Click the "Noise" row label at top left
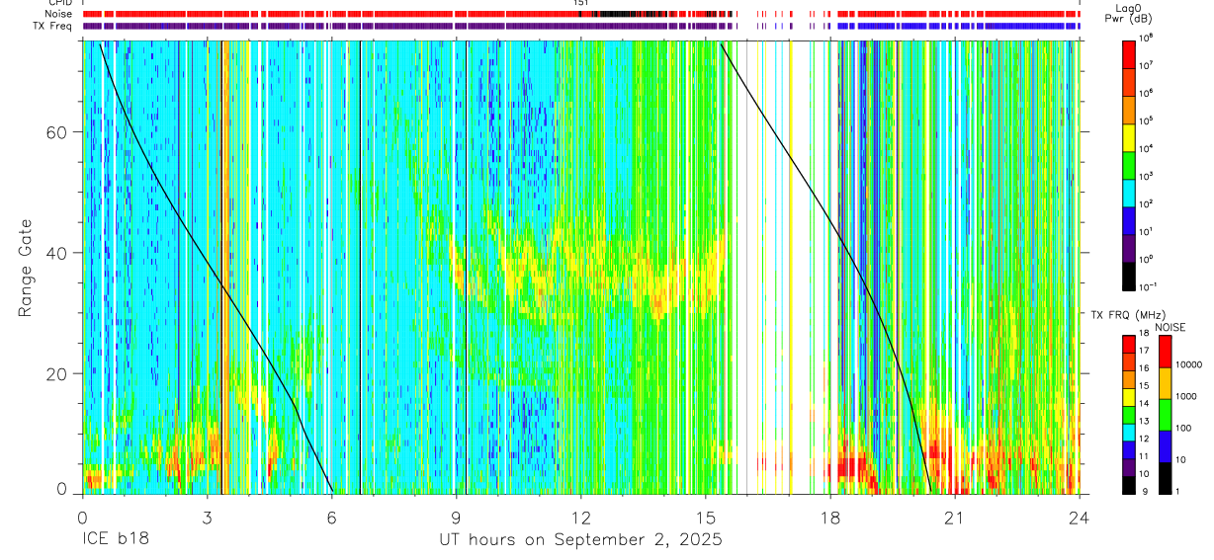This screenshot has height=560, width=1214. [x=60, y=14]
